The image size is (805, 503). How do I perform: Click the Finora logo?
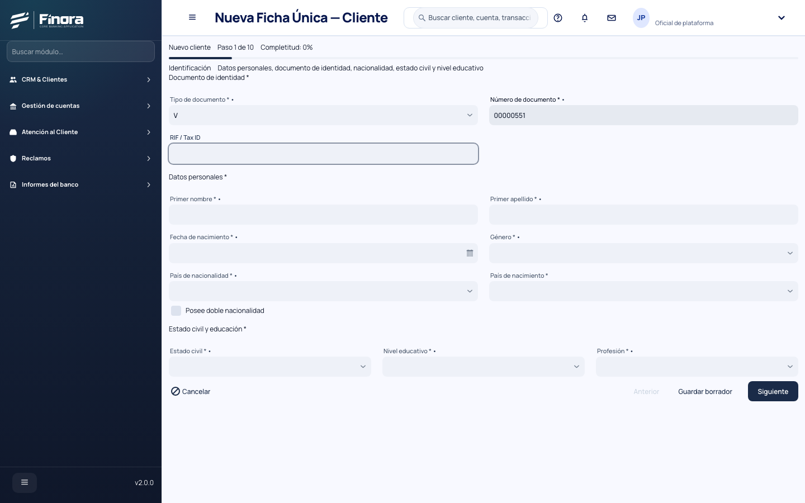47,20
